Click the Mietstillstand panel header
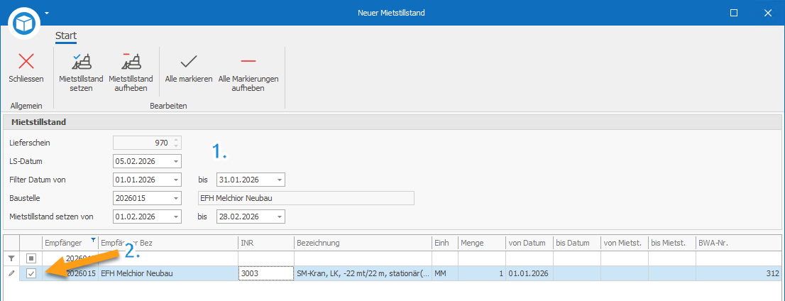This screenshot has width=785, height=301. (x=392, y=121)
